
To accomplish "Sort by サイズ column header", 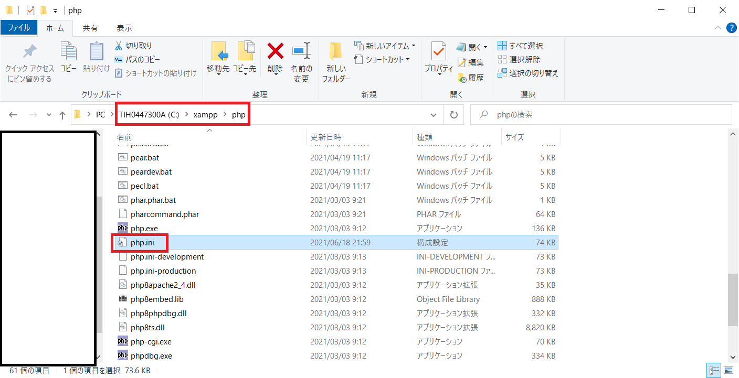I will click(x=531, y=137).
